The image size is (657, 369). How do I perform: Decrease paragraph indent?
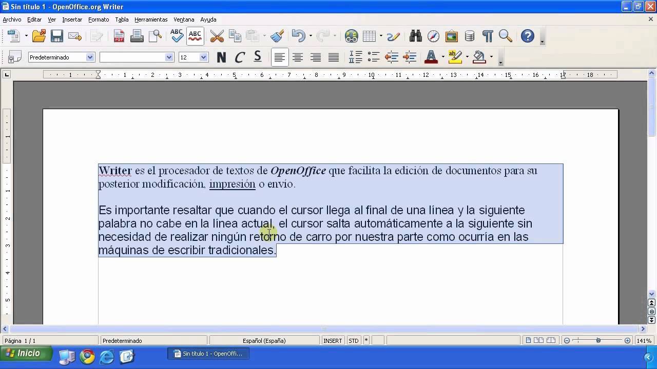pos(392,57)
